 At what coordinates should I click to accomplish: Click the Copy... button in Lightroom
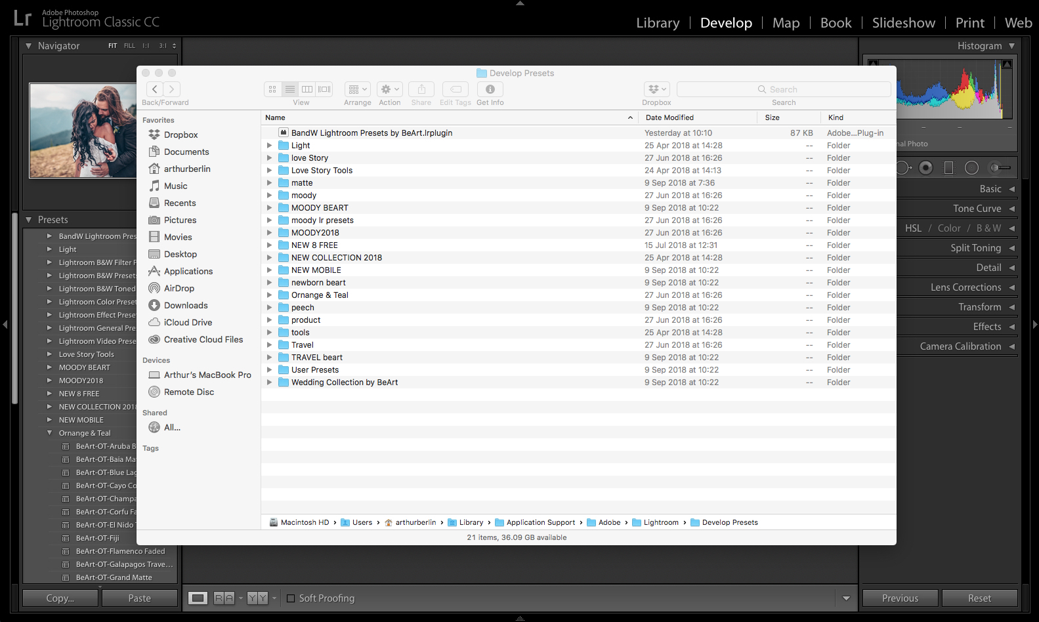pyautogui.click(x=60, y=598)
